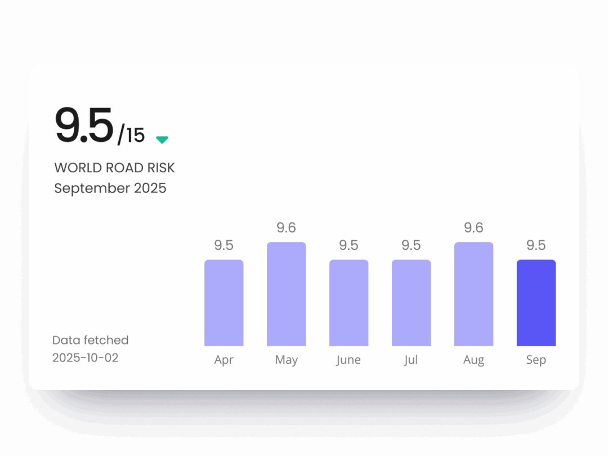Select the WORLD ROAD RISK title

tap(114, 168)
